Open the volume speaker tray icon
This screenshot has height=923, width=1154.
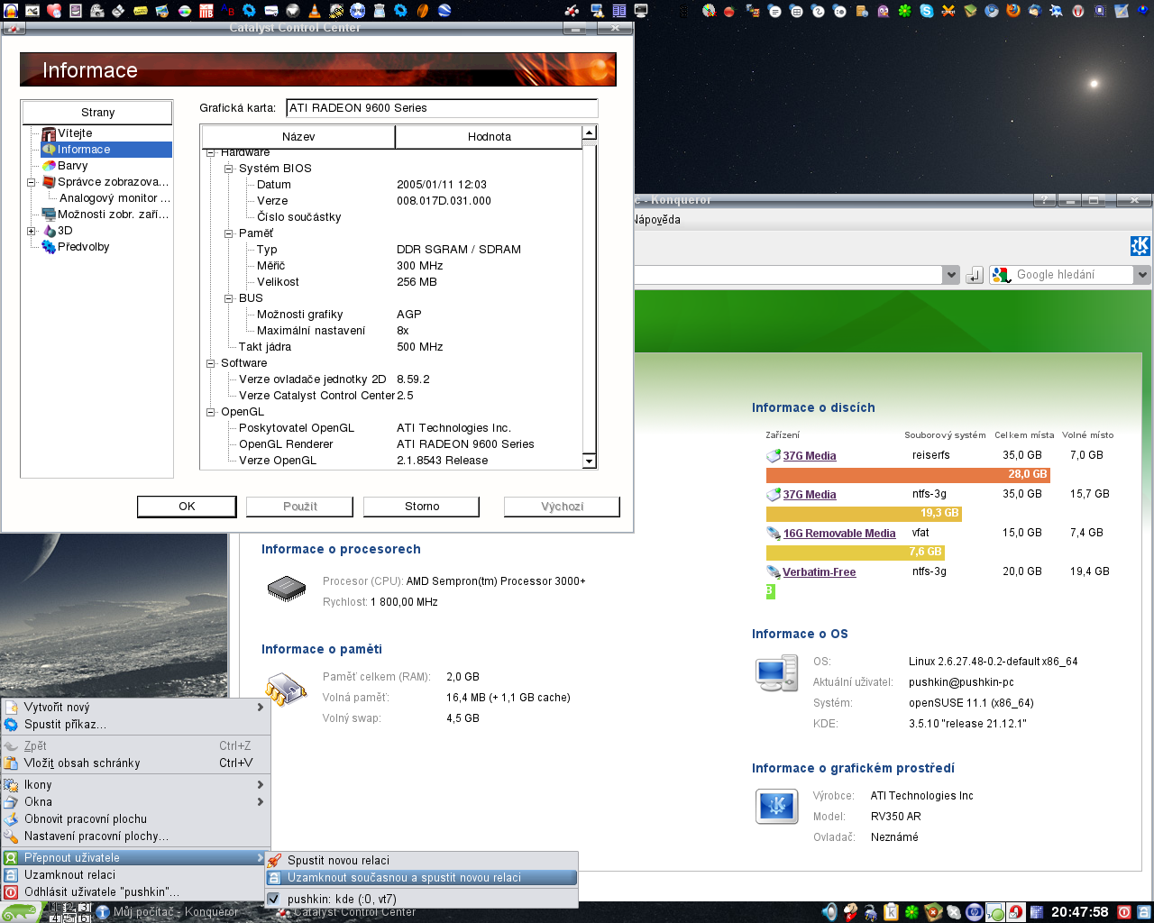point(829,912)
